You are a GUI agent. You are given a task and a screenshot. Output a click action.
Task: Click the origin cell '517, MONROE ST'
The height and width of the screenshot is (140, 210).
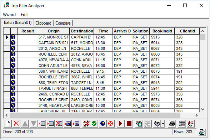tap(53, 37)
